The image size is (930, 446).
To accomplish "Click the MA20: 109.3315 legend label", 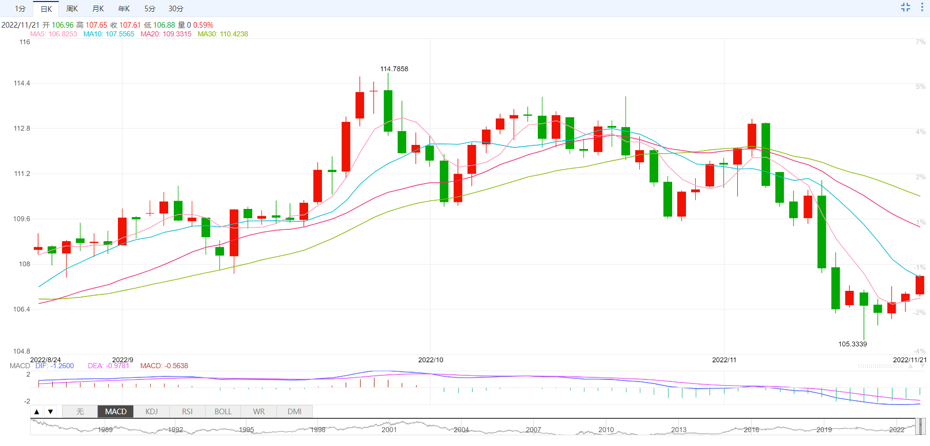I will [x=166, y=34].
